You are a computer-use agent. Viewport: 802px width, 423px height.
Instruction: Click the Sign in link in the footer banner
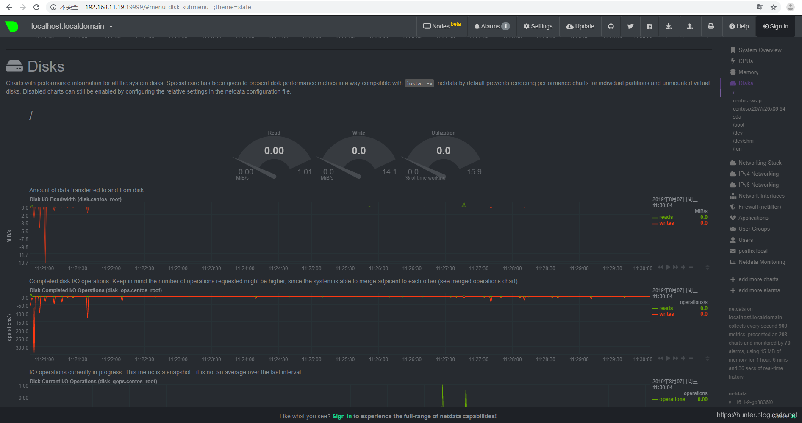[341, 416]
